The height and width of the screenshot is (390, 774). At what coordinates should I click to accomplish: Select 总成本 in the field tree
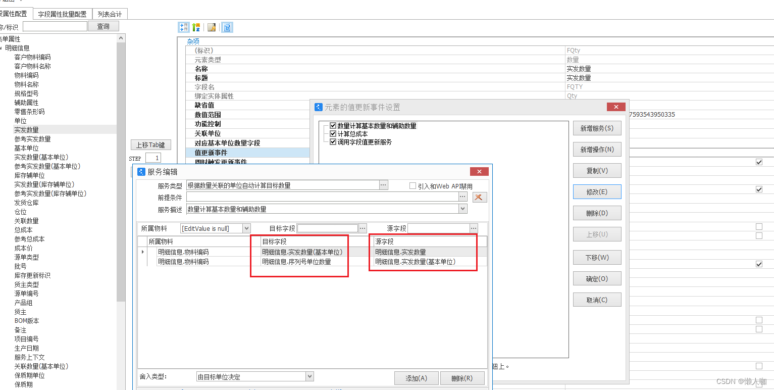point(23,230)
